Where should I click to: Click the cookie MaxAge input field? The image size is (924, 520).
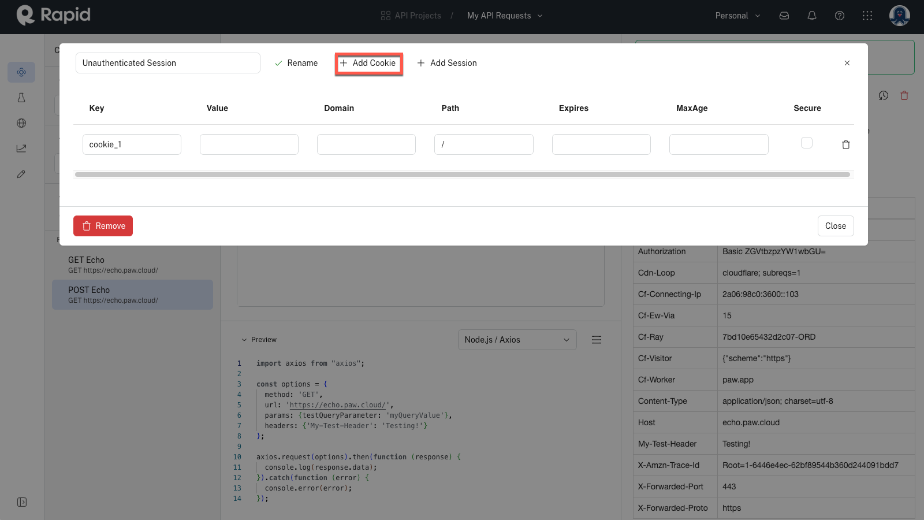[x=719, y=144]
